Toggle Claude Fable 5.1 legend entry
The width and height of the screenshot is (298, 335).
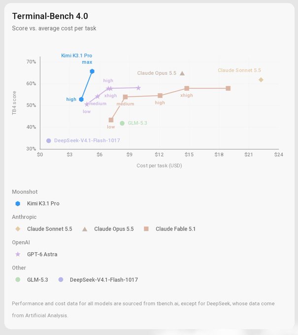[x=170, y=229]
